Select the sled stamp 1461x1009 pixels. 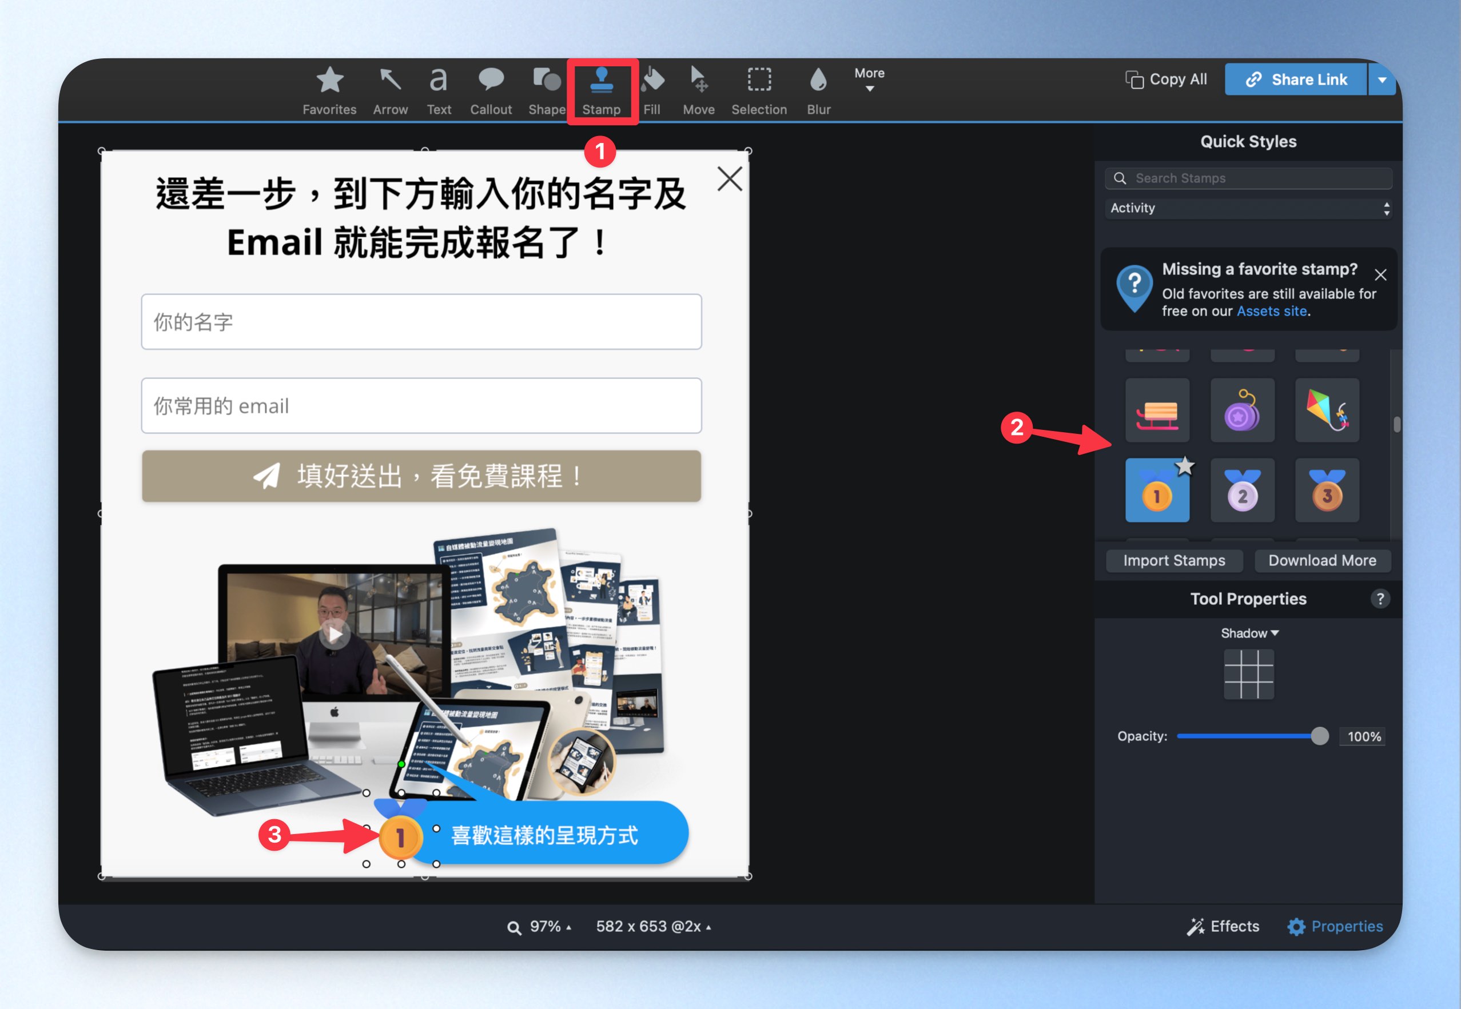[1157, 410]
